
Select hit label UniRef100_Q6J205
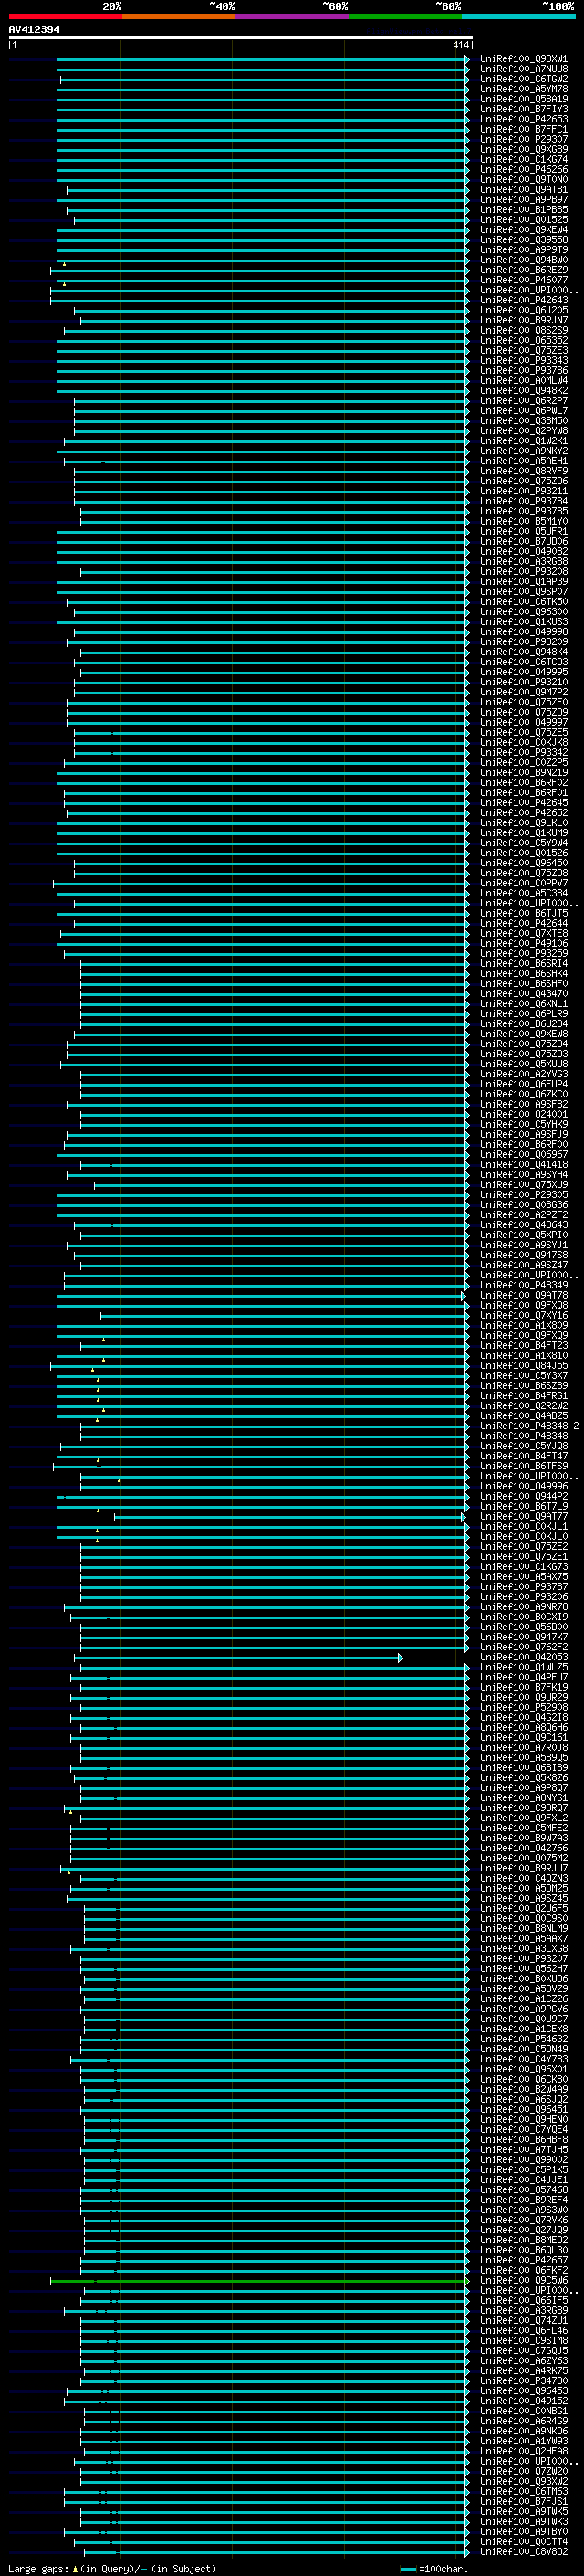[x=524, y=310]
